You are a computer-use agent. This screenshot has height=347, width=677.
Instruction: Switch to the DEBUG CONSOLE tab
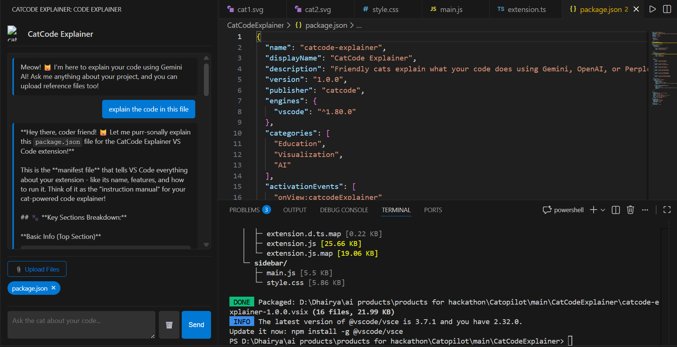click(344, 210)
